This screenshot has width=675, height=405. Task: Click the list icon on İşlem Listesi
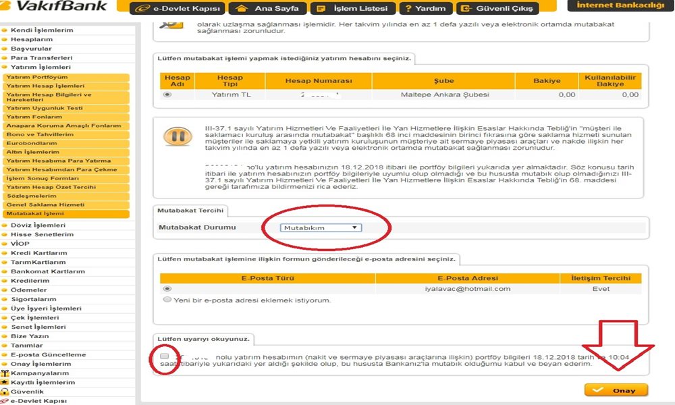320,8
